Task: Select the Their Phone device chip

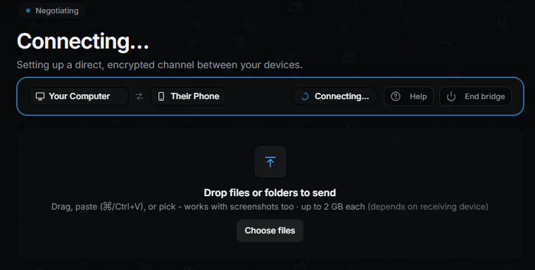Action: (x=188, y=96)
